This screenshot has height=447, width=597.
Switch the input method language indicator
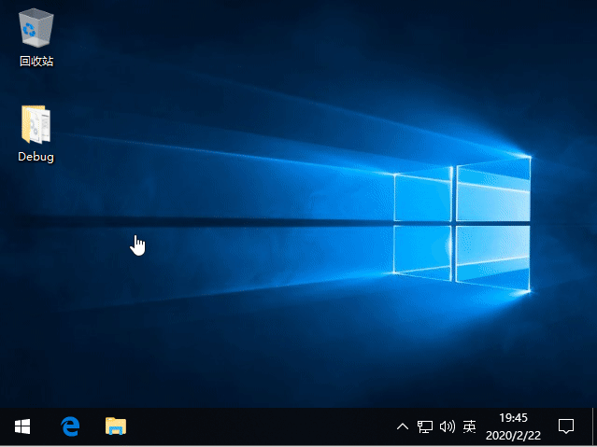coord(469,426)
